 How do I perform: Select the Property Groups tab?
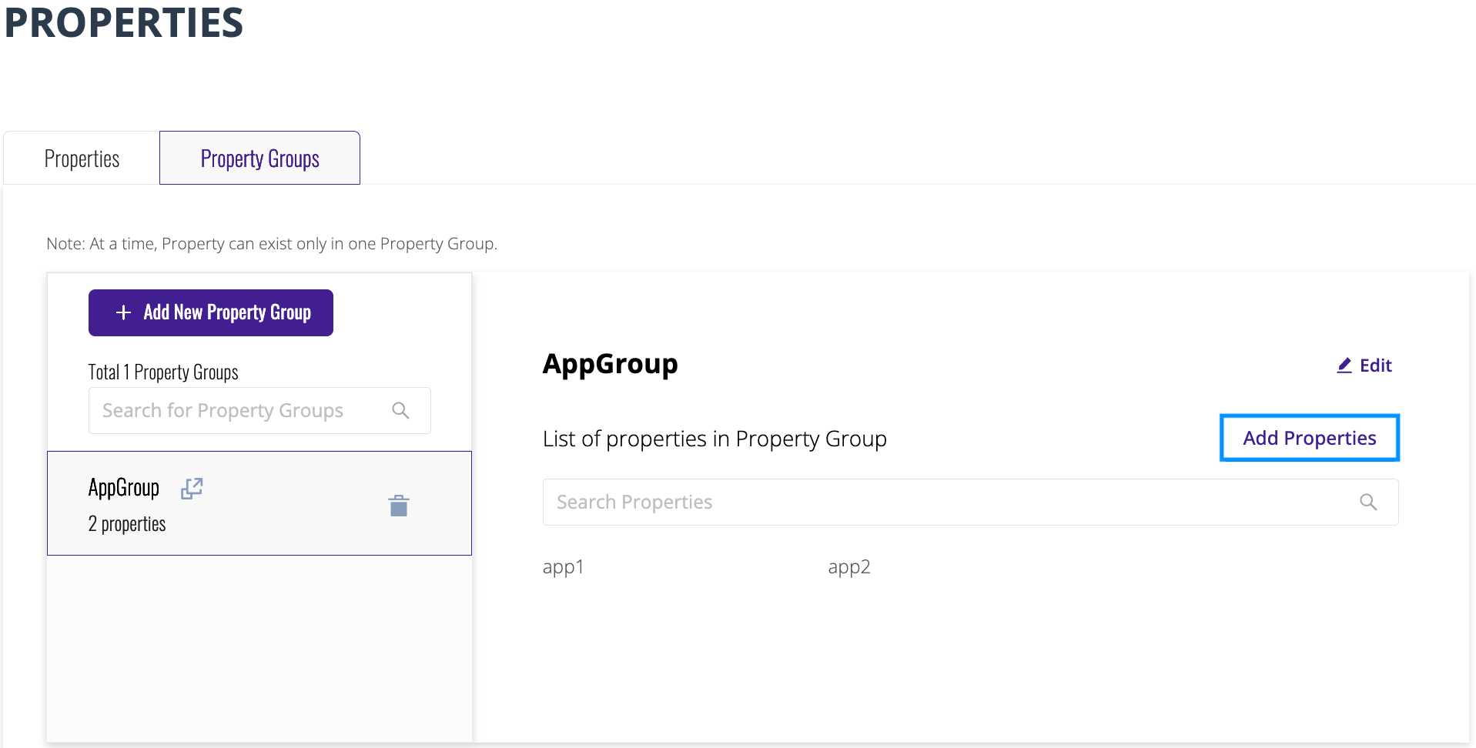pyautogui.click(x=259, y=159)
